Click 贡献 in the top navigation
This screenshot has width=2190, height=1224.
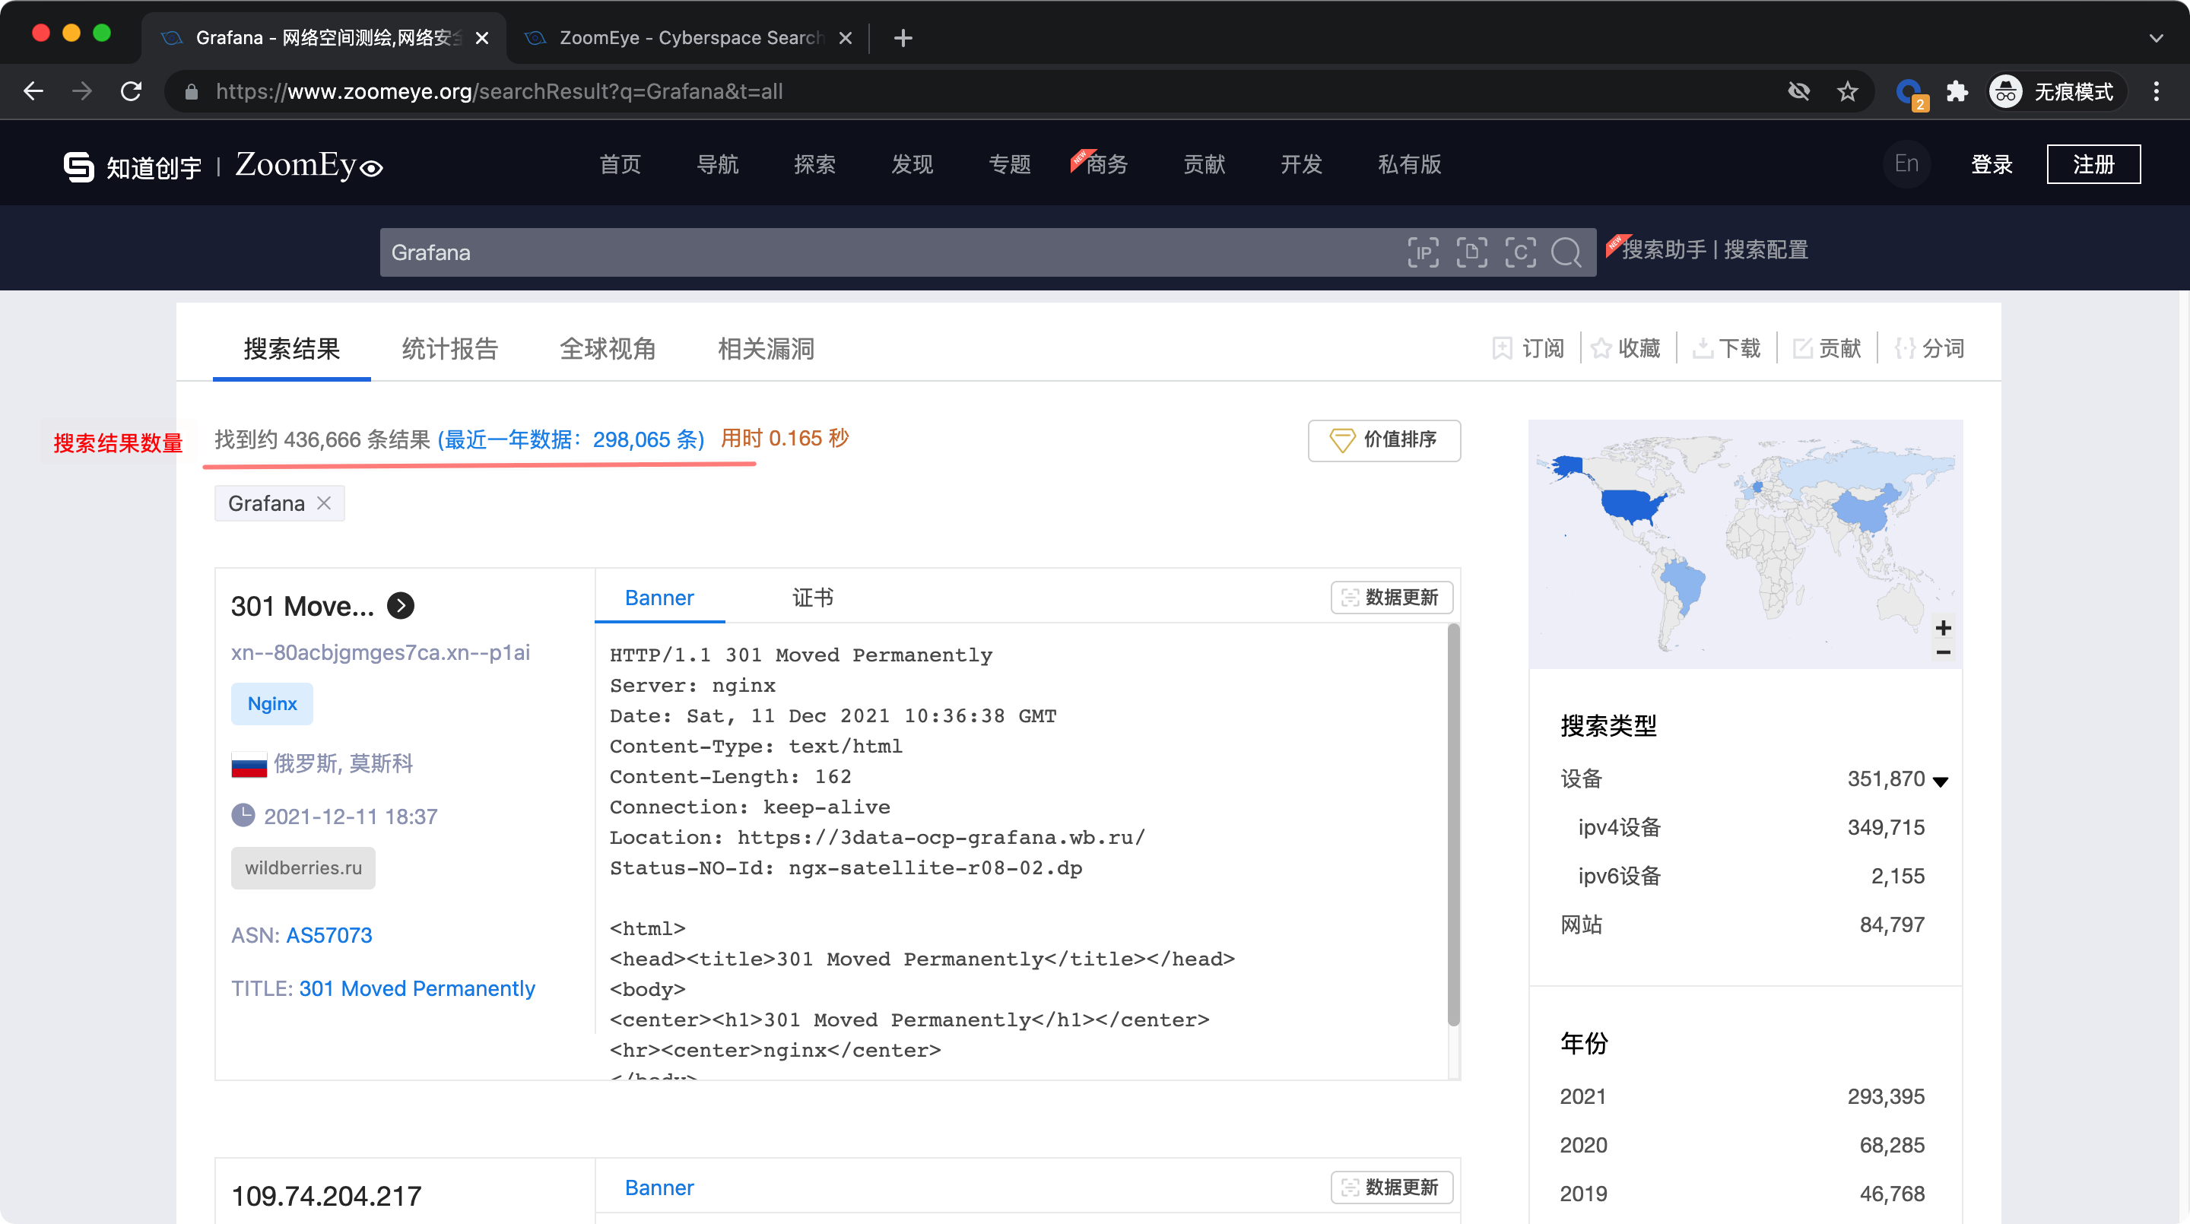coord(1204,164)
